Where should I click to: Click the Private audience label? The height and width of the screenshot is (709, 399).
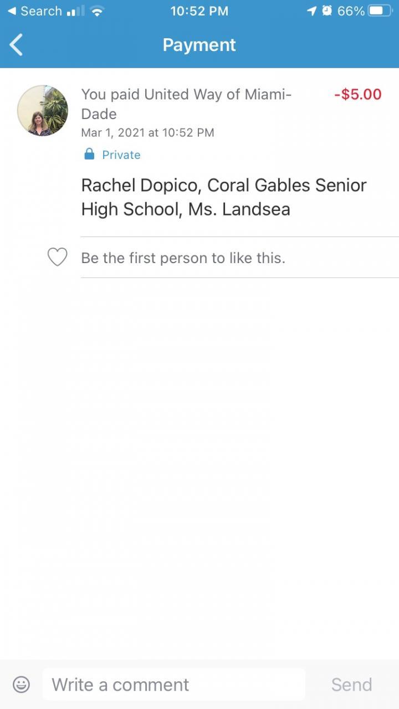(121, 155)
